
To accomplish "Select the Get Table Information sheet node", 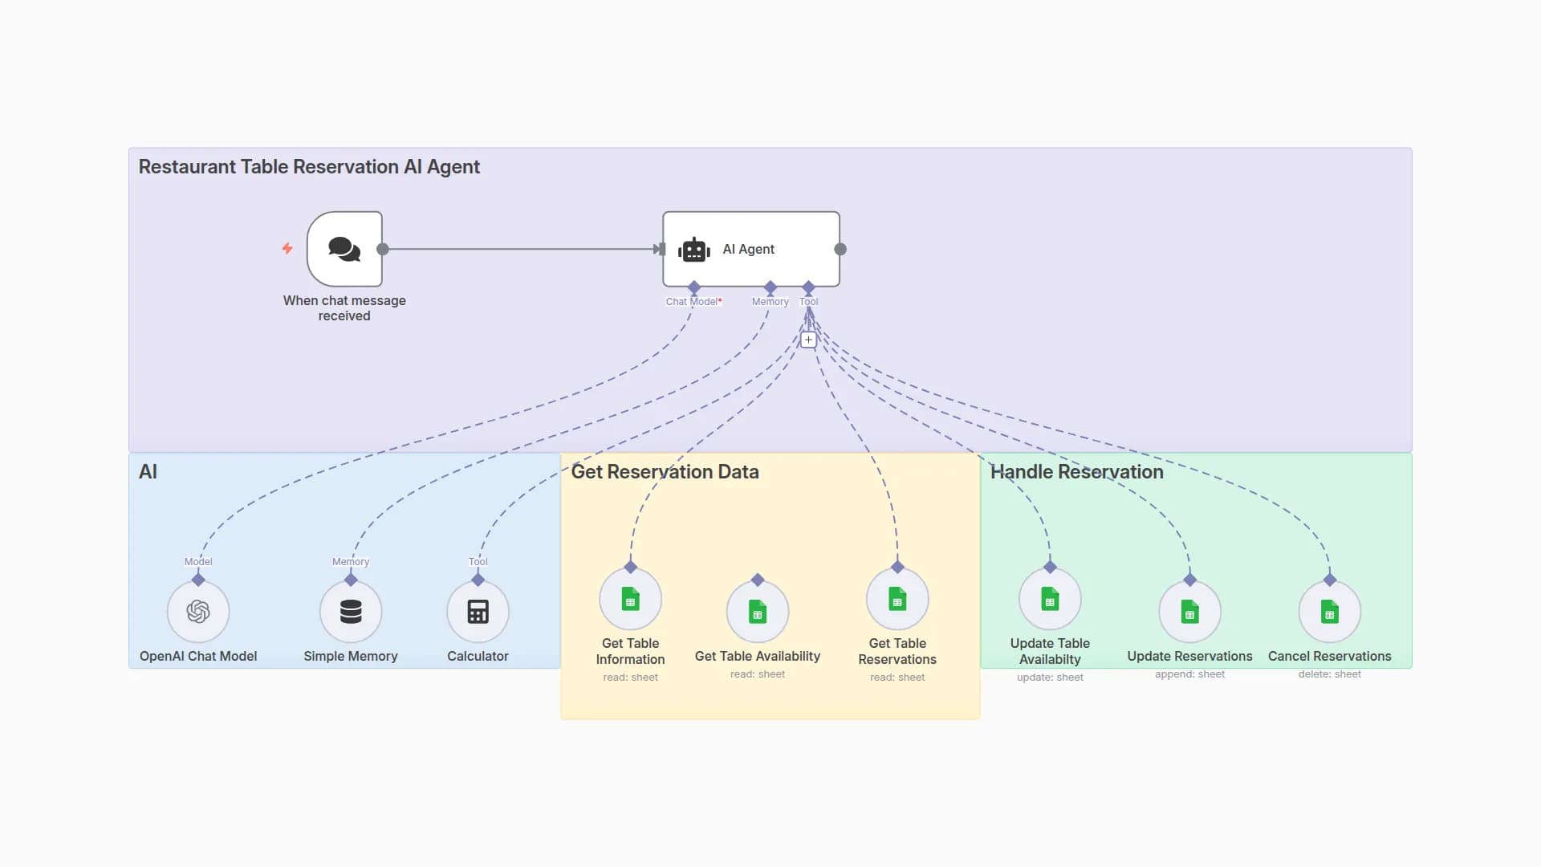I will pyautogui.click(x=630, y=599).
